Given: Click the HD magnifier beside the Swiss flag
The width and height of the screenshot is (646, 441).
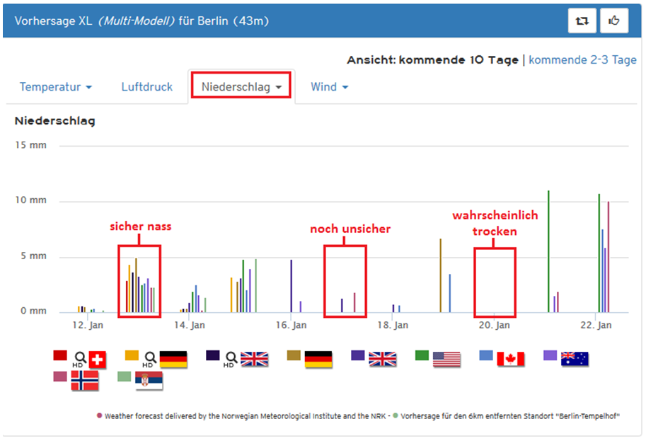Looking at the screenshot, I should [x=81, y=359].
